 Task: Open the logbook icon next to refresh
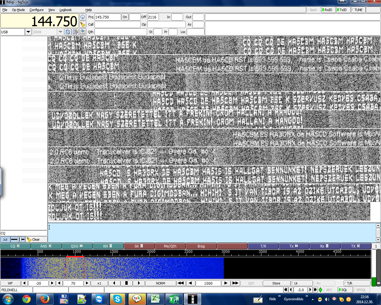pos(75,32)
